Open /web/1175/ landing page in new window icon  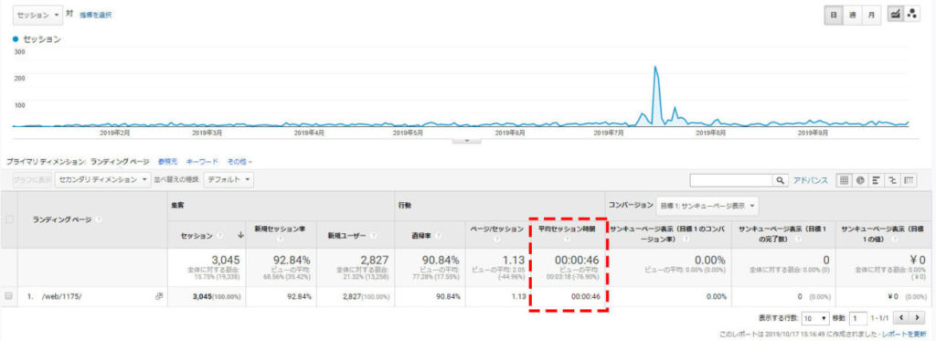pos(159,295)
